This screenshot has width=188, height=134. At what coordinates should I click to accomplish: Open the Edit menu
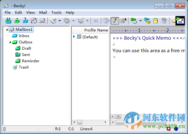(x=18, y=13)
